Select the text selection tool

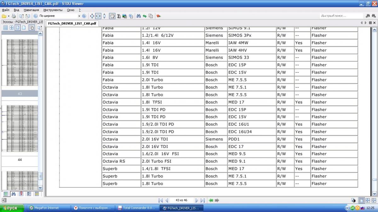point(119,16)
